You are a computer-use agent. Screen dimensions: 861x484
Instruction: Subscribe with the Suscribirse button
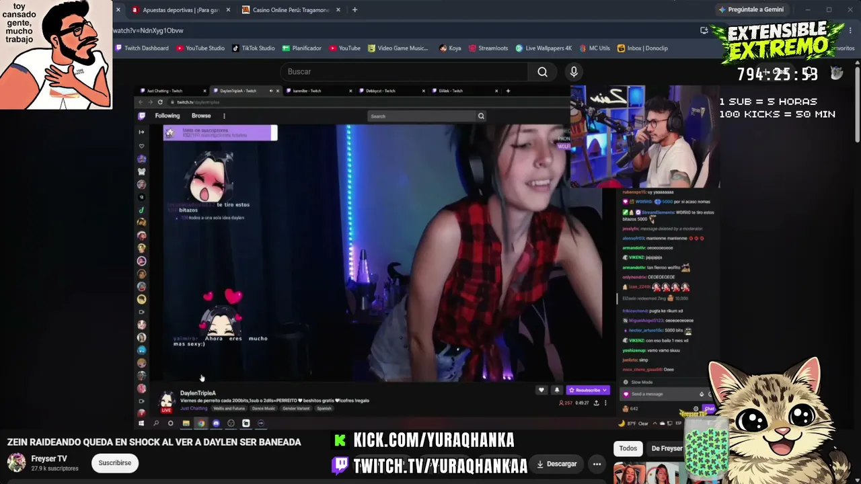point(115,462)
